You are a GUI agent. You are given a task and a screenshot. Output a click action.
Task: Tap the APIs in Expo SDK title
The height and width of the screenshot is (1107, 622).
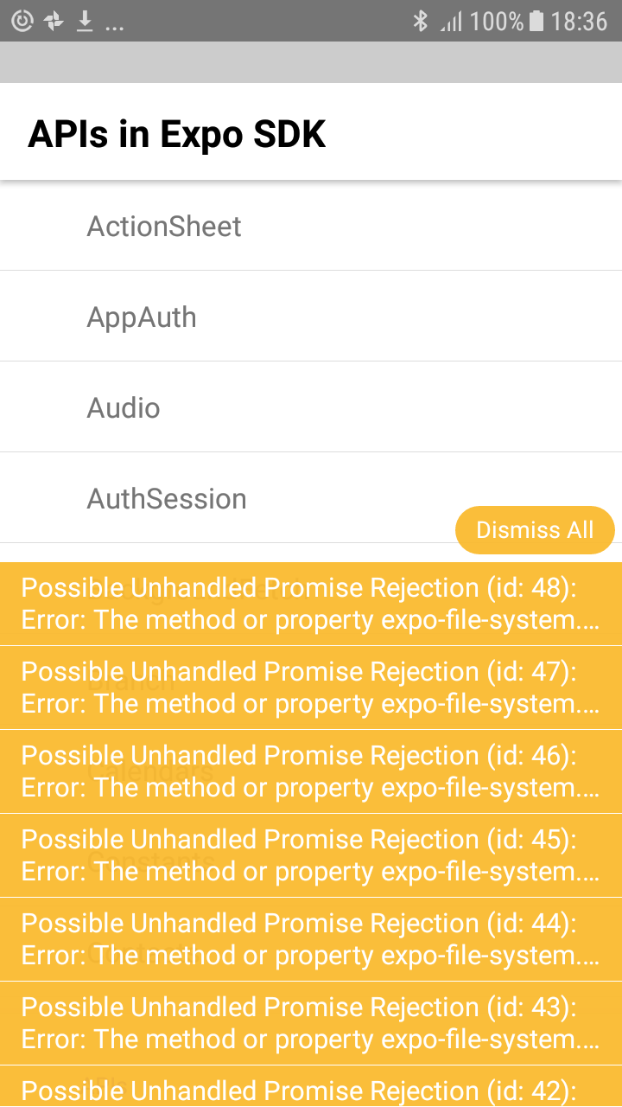pyautogui.click(x=177, y=133)
